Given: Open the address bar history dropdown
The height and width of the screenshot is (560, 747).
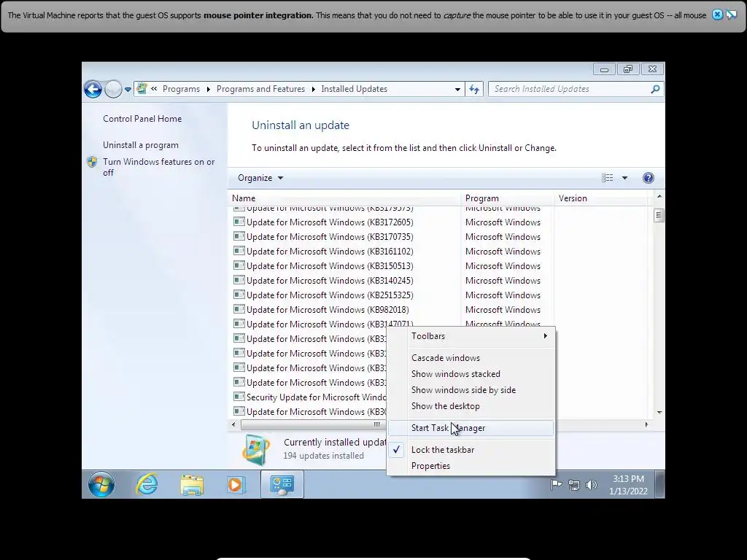Looking at the screenshot, I should 457,89.
